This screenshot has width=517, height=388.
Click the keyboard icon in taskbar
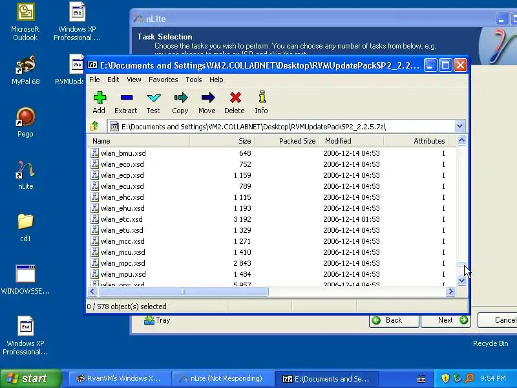[x=421, y=379]
